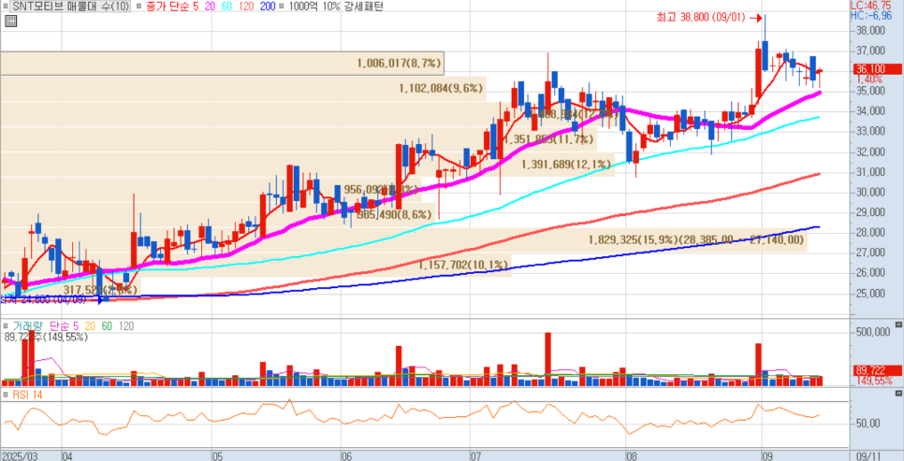This screenshot has height=461, width=904.
Task: Click the square marker before 거래량 legend
Action: (x=6, y=326)
